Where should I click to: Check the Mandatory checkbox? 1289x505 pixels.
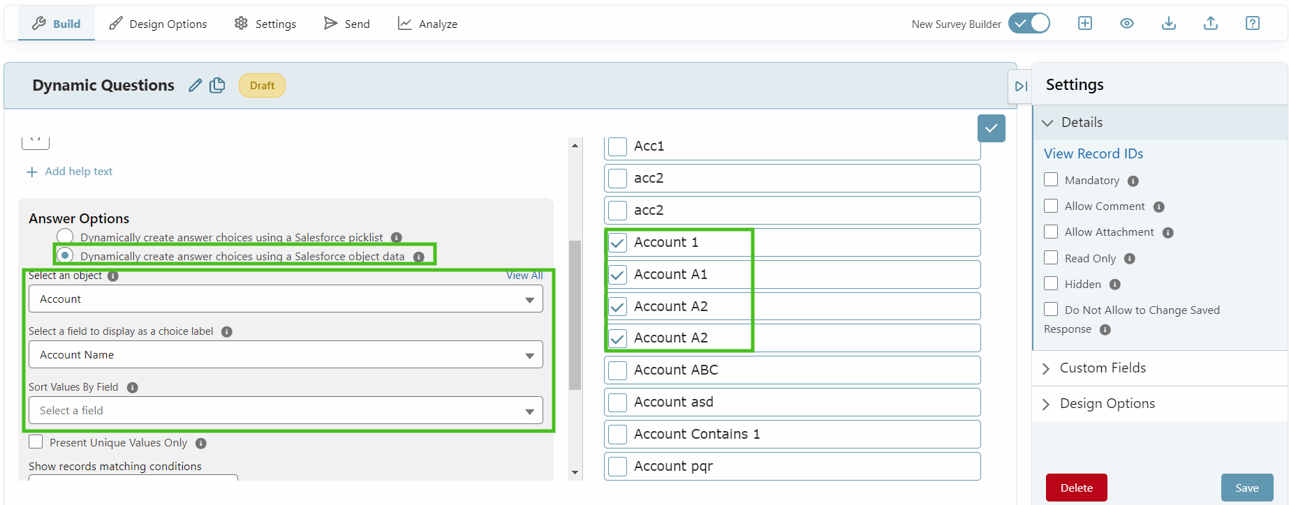click(1050, 179)
